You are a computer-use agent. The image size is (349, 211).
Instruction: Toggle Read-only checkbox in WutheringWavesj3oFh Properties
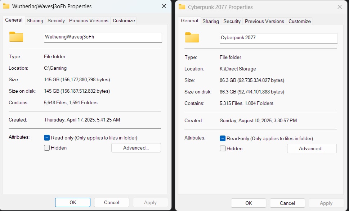pos(47,138)
